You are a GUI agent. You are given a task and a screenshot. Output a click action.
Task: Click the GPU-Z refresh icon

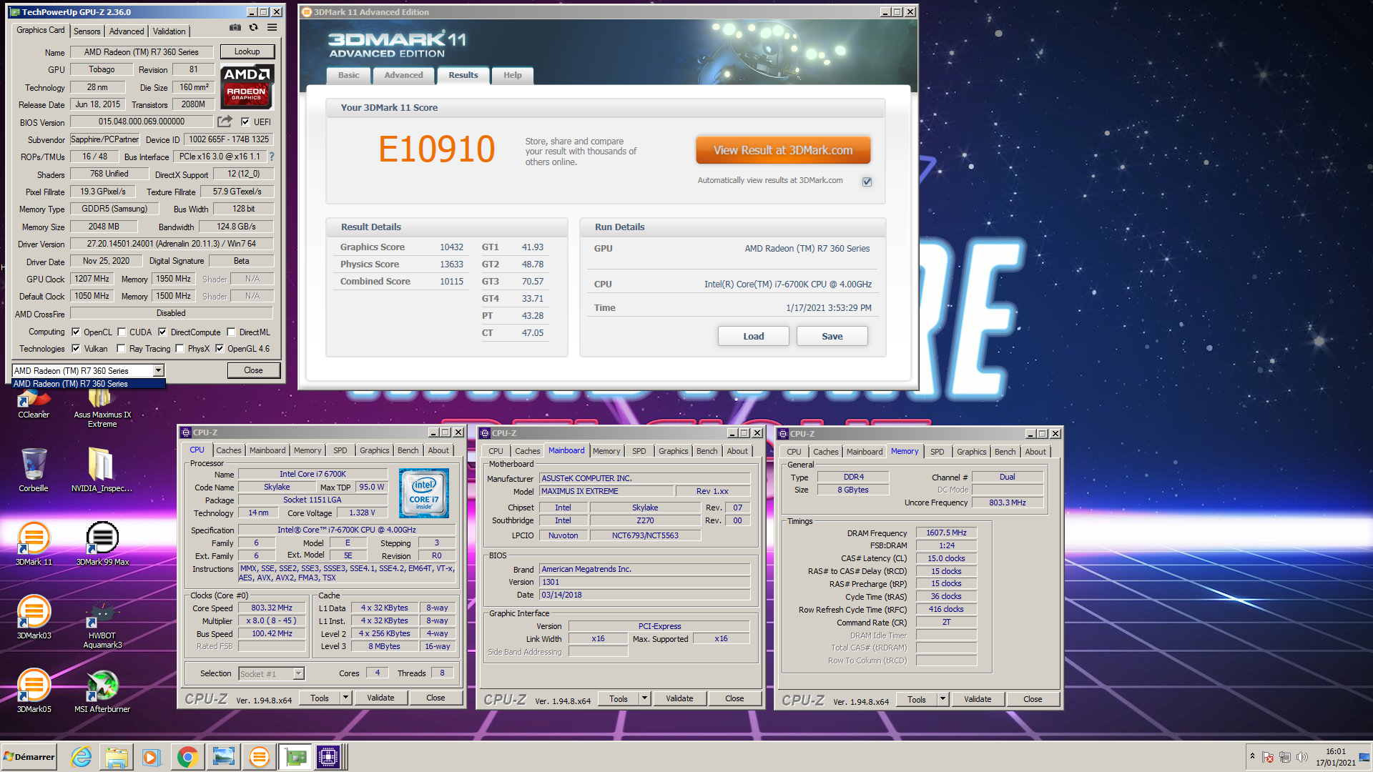[253, 28]
